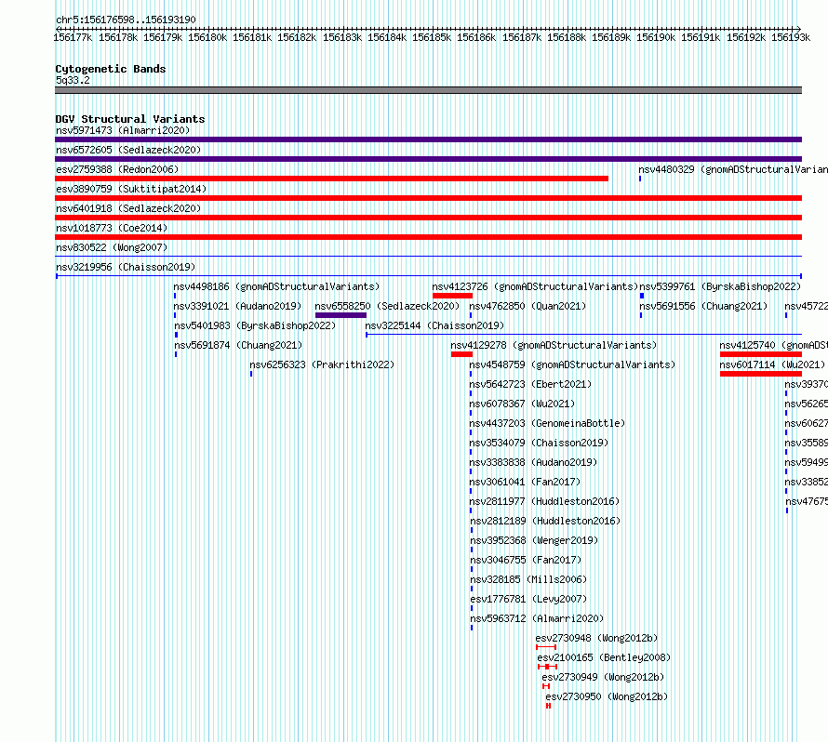Click the chr5:156176598..156193190 region text
The height and width of the screenshot is (742, 828).
[126, 20]
